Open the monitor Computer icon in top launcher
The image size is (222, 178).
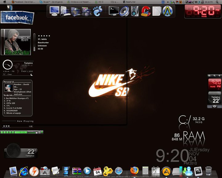pos(54,11)
